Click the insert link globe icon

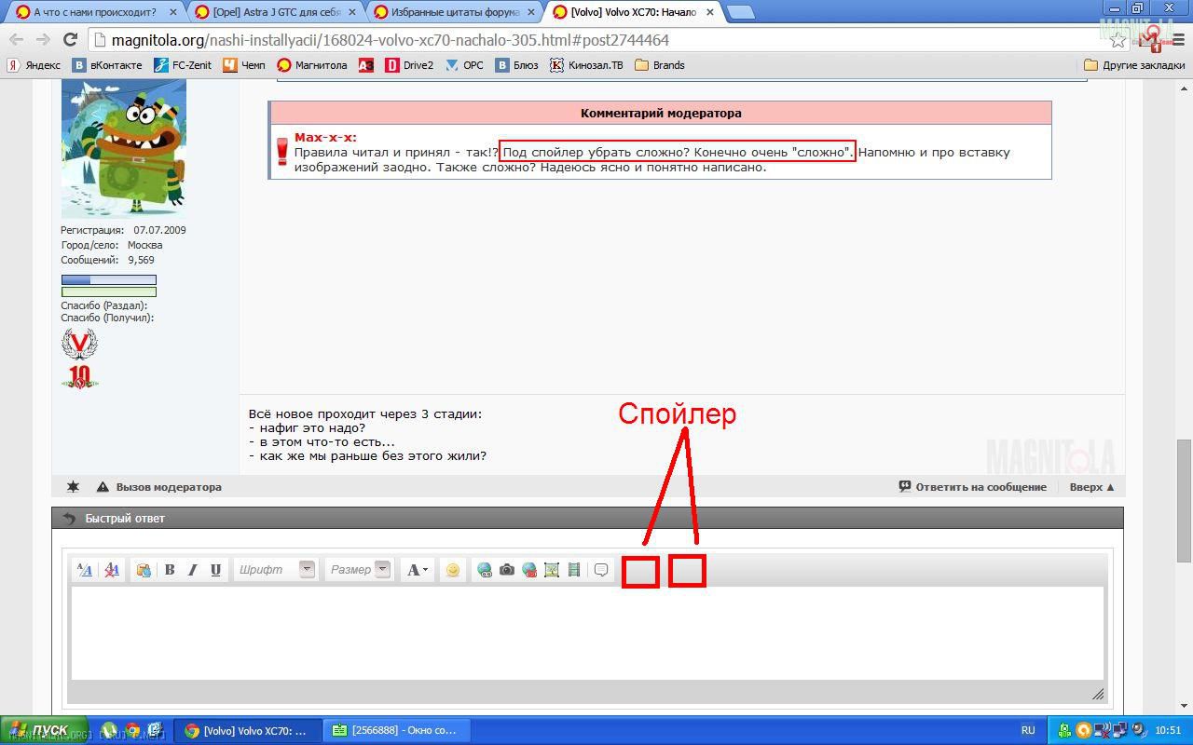485,570
